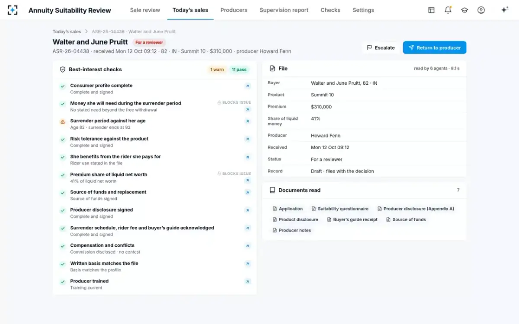Select the Today's sales tab
This screenshot has width=519, height=324.
click(190, 10)
